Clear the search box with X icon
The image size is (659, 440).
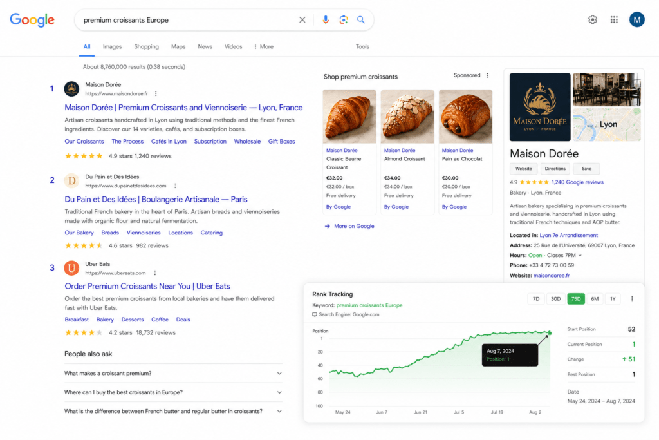tap(302, 20)
